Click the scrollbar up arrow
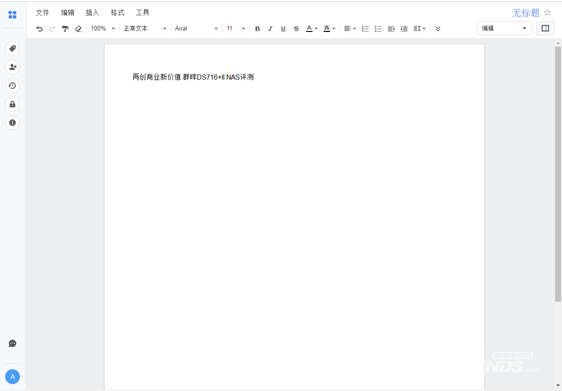562x391 pixels. pos(558,43)
